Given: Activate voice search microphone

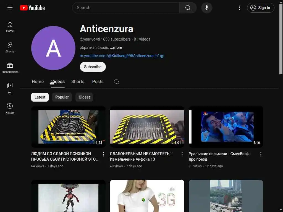Looking at the screenshot, I should coord(207,8).
